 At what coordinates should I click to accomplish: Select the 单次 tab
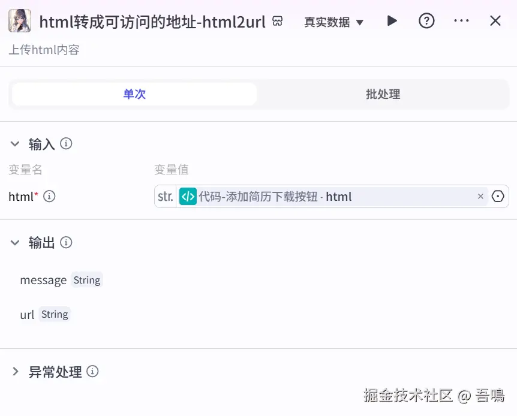coord(134,94)
